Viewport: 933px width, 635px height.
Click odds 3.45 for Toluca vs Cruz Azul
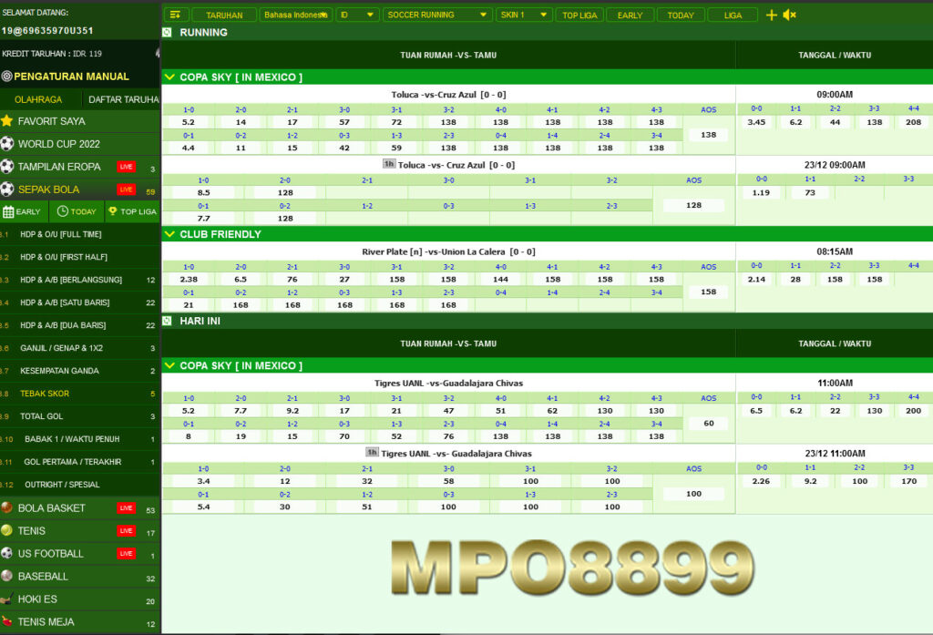pos(759,120)
